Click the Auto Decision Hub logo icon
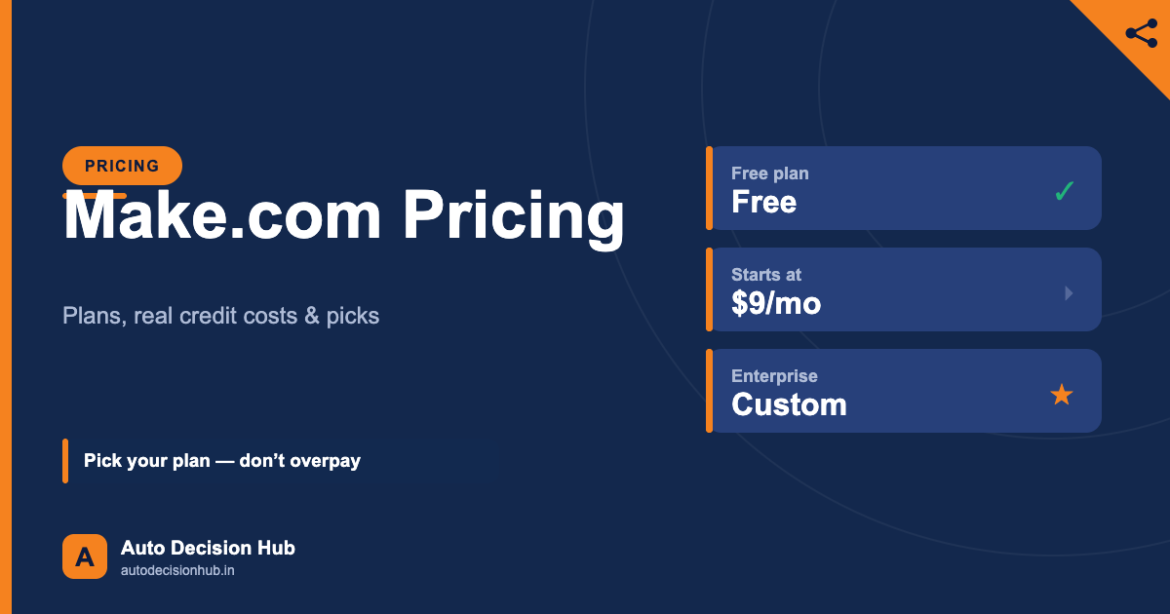1170x614 pixels. click(x=85, y=556)
